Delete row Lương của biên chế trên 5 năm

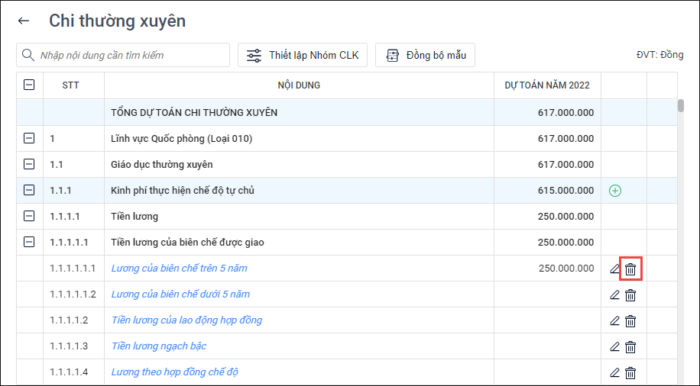[x=630, y=269]
